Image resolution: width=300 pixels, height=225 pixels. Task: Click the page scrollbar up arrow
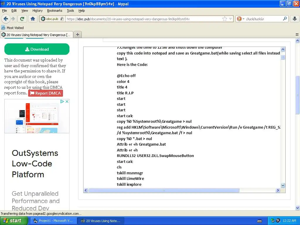click(297, 40)
